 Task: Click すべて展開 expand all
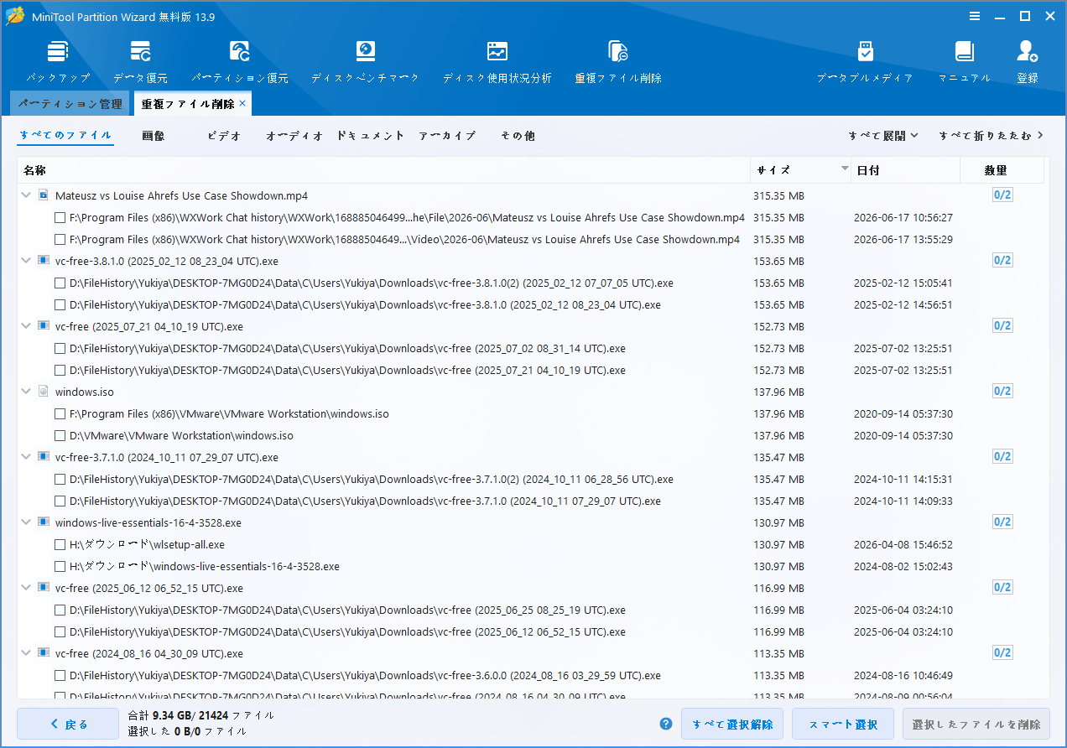(x=883, y=135)
